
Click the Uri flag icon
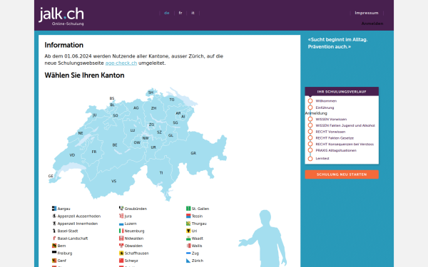coord(188,231)
